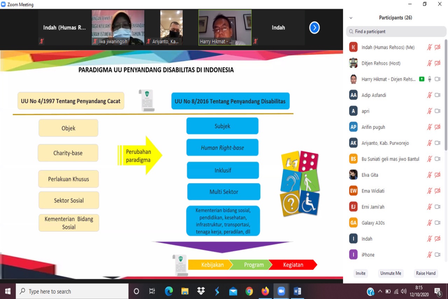
Task: Click the muted mic icon for Galaxy A30s
Action: [429, 223]
